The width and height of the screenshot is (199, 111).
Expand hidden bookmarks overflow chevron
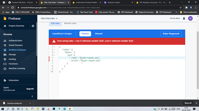point(176,12)
